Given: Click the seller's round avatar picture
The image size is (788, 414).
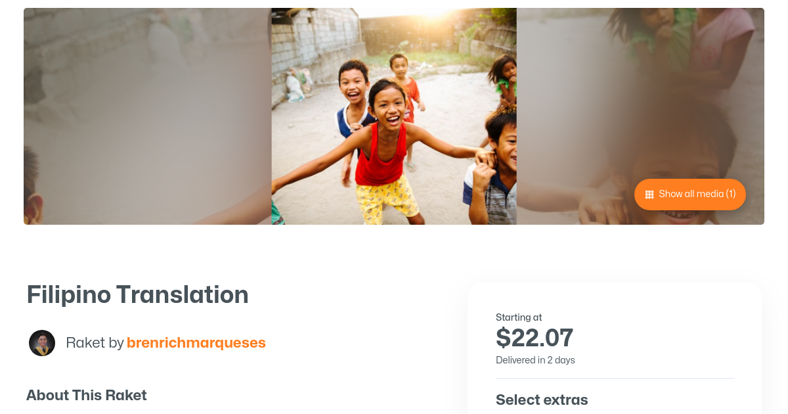Looking at the screenshot, I should click(x=42, y=343).
